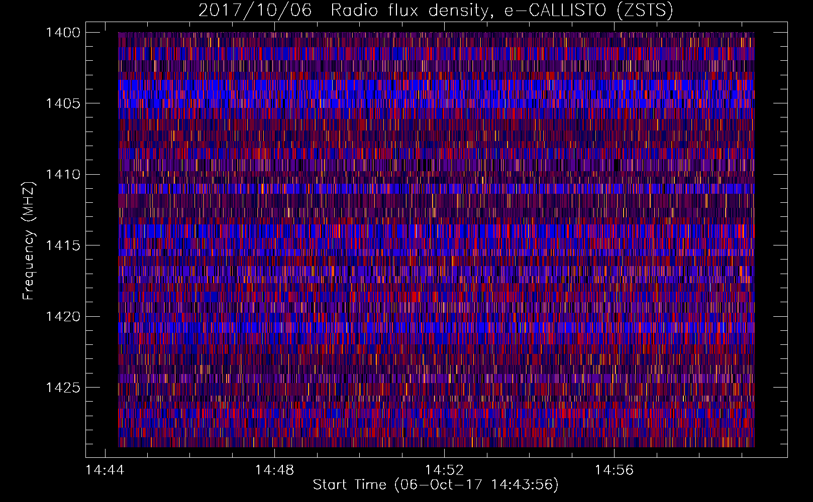
Task: Click the 14:44 time tick label
Action: 105,470
